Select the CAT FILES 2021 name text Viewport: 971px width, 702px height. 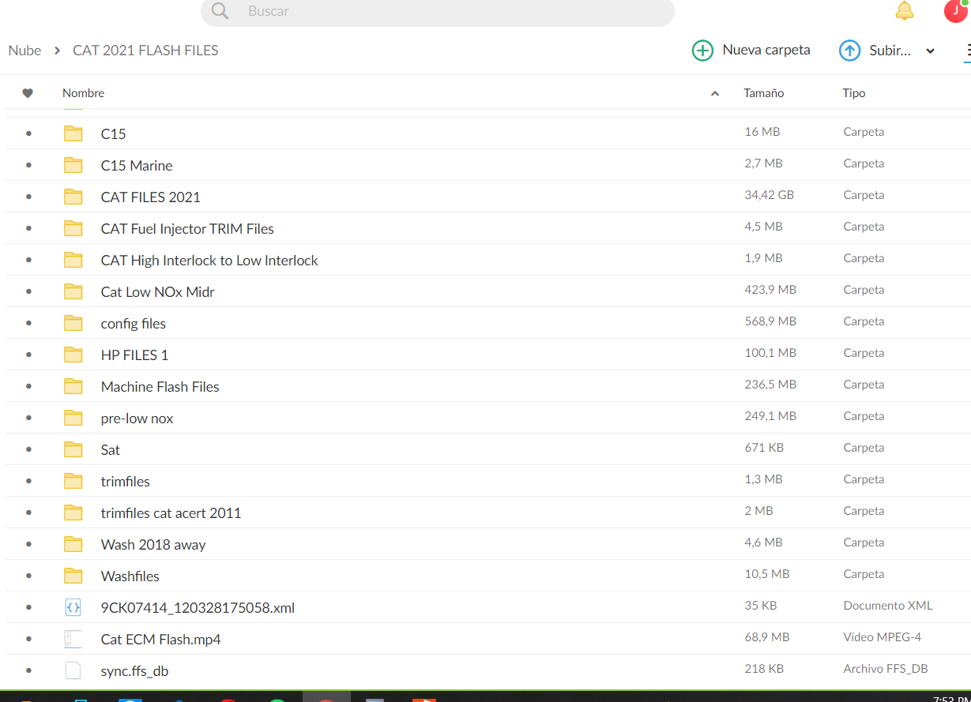click(x=151, y=197)
